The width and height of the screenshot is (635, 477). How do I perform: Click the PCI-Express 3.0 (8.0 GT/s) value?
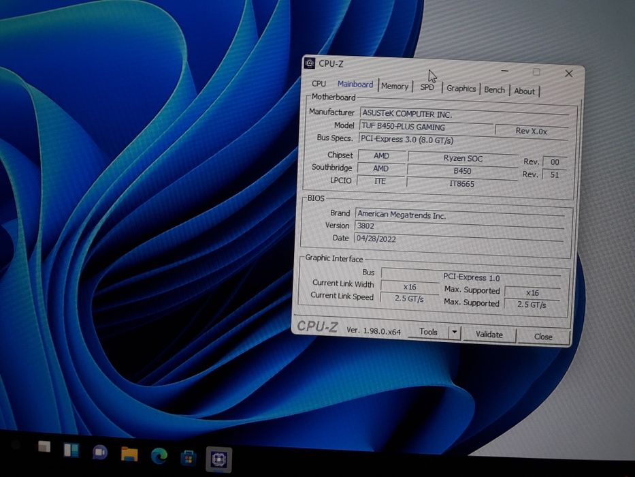pyautogui.click(x=407, y=139)
